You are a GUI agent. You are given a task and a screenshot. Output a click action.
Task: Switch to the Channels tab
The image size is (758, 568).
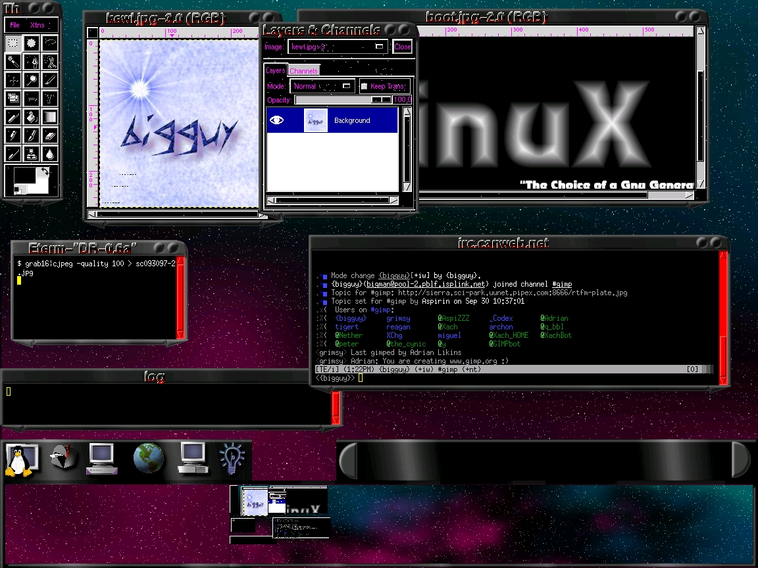click(x=303, y=70)
